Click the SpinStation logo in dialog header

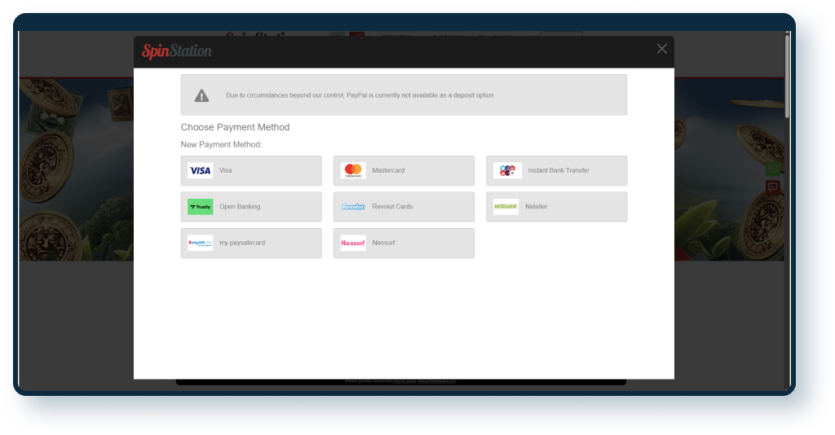177,51
